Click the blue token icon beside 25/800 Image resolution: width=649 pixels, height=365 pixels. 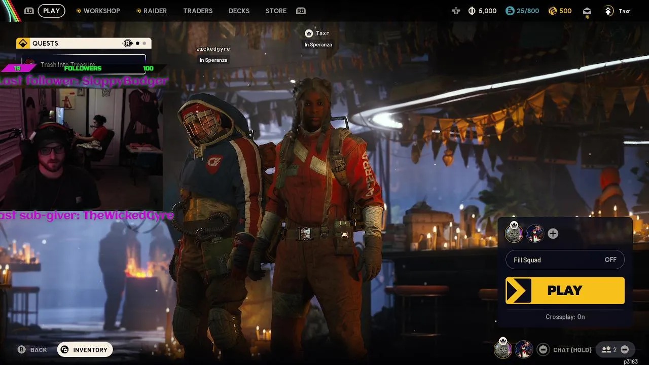[x=510, y=11]
